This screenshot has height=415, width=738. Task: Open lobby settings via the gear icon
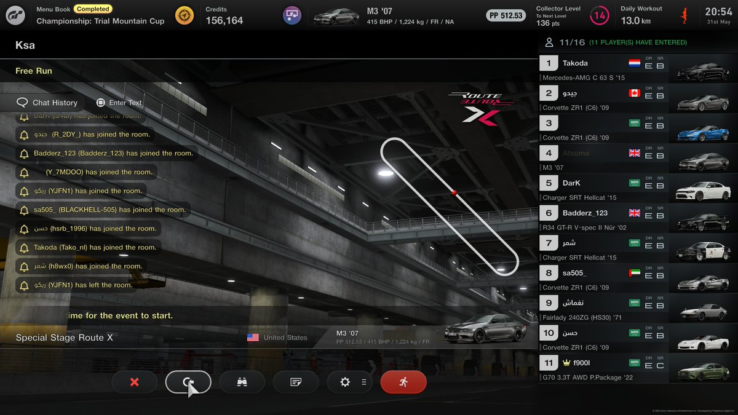(x=345, y=382)
